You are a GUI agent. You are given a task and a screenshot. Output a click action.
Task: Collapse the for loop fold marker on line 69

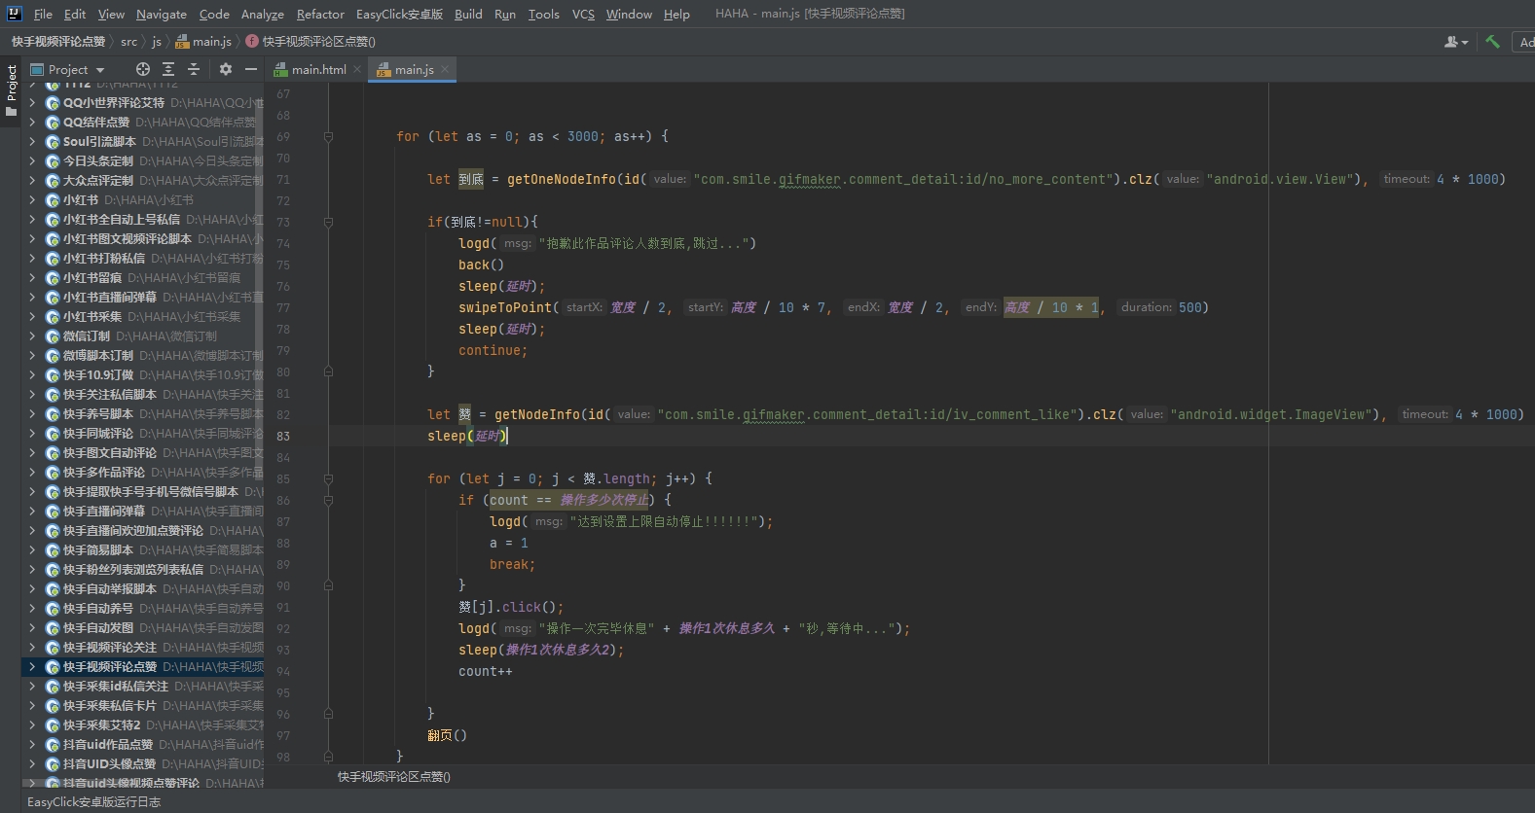328,136
